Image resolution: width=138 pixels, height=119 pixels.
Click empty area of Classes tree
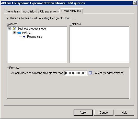point(37,51)
